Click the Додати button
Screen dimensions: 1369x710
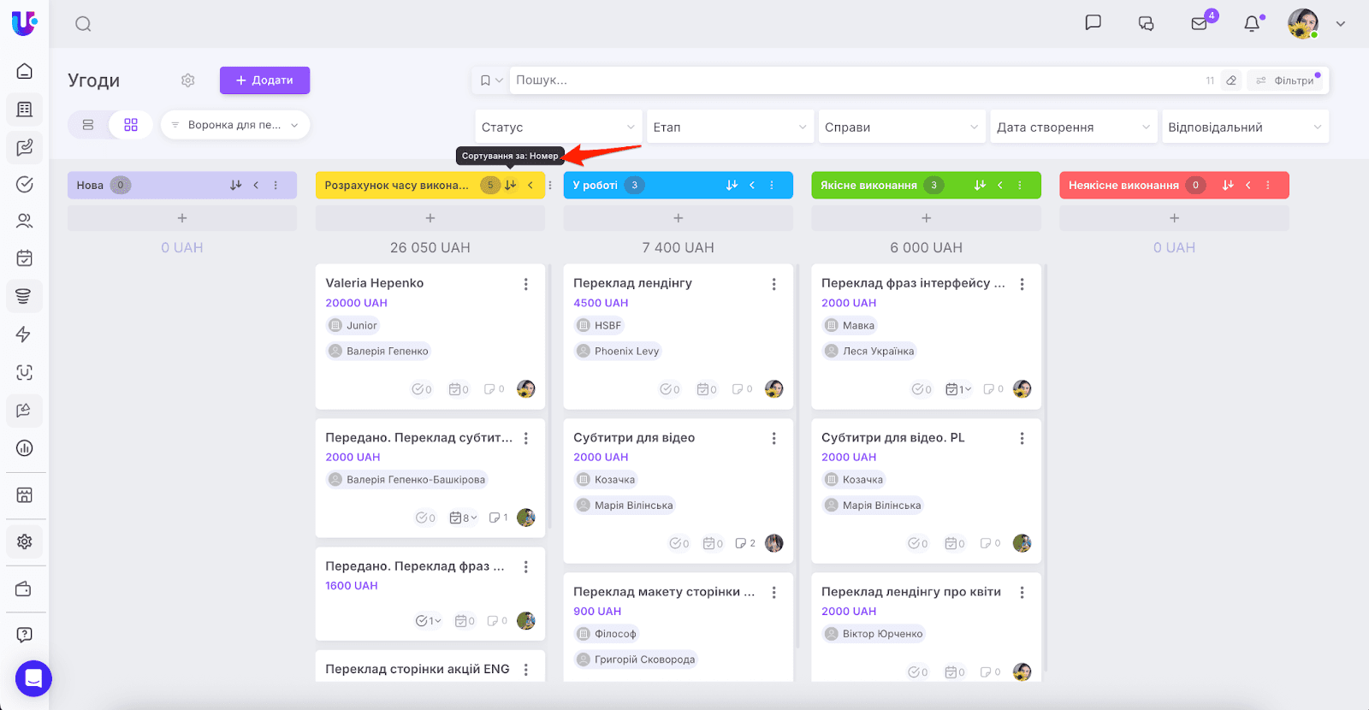[x=264, y=80]
